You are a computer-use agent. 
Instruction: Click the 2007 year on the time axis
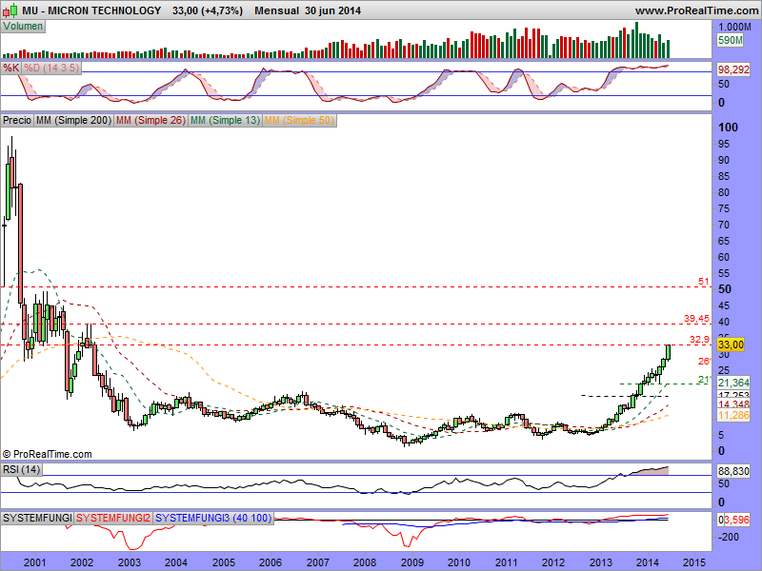(318, 562)
